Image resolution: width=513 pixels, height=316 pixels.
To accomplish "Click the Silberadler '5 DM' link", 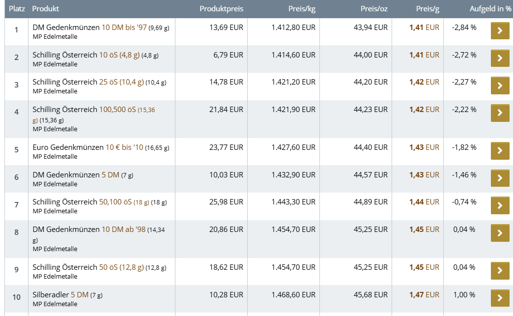I will [x=80, y=294].
